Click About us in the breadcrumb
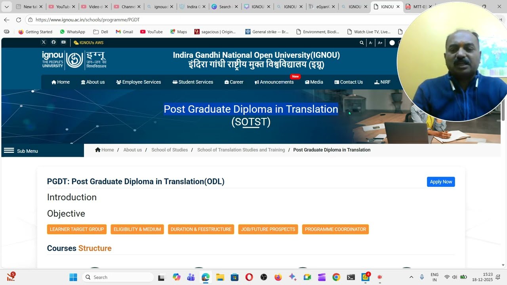 click(133, 150)
